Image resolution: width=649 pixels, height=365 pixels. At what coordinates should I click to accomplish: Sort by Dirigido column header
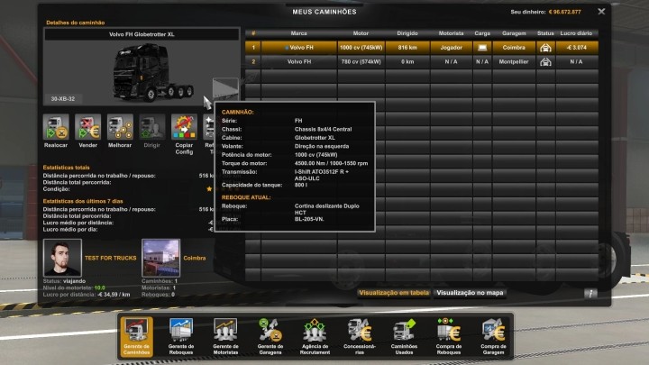pos(407,33)
